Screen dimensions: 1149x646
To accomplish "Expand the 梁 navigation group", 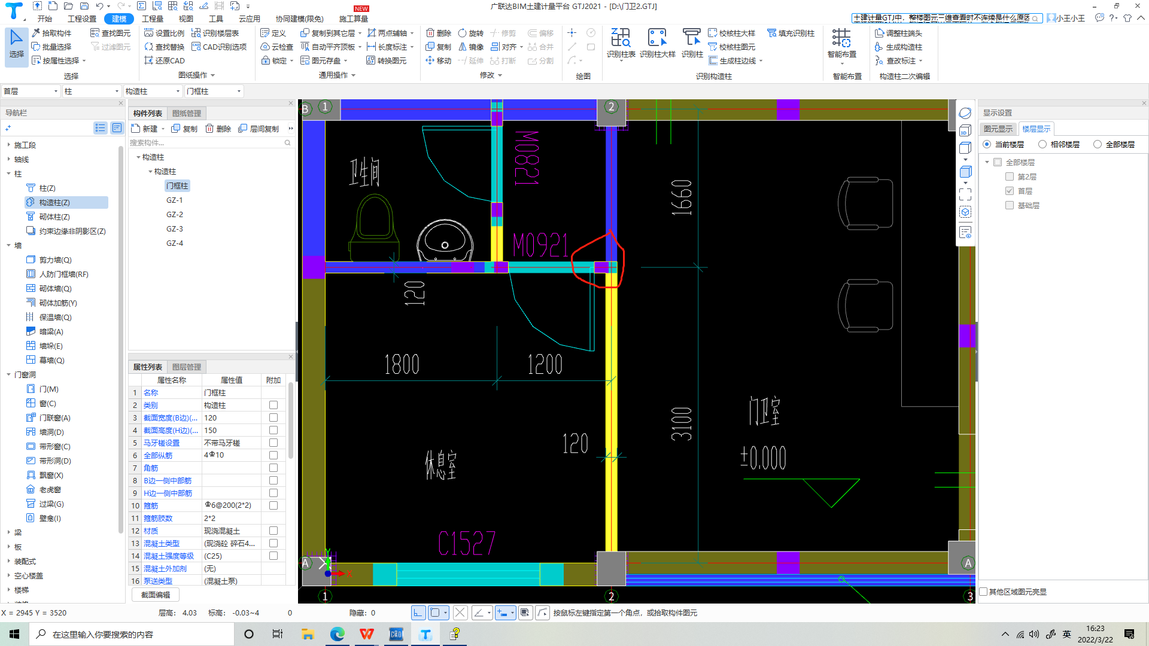I will 8,532.
